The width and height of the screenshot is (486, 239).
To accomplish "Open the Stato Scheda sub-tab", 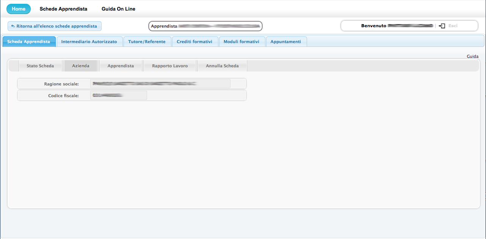I will 40,66.
